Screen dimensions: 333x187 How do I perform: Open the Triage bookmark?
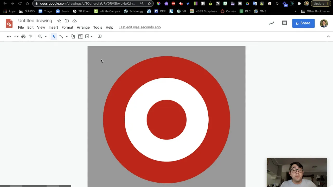coord(45,11)
